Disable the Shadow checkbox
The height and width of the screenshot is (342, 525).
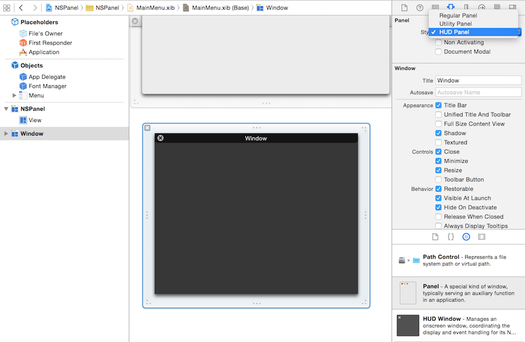tap(439, 133)
